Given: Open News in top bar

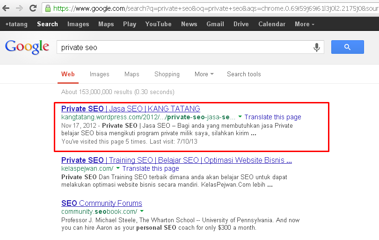Looking at the screenshot, I should [x=189, y=24].
